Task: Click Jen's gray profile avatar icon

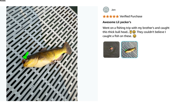Action: tap(106, 10)
